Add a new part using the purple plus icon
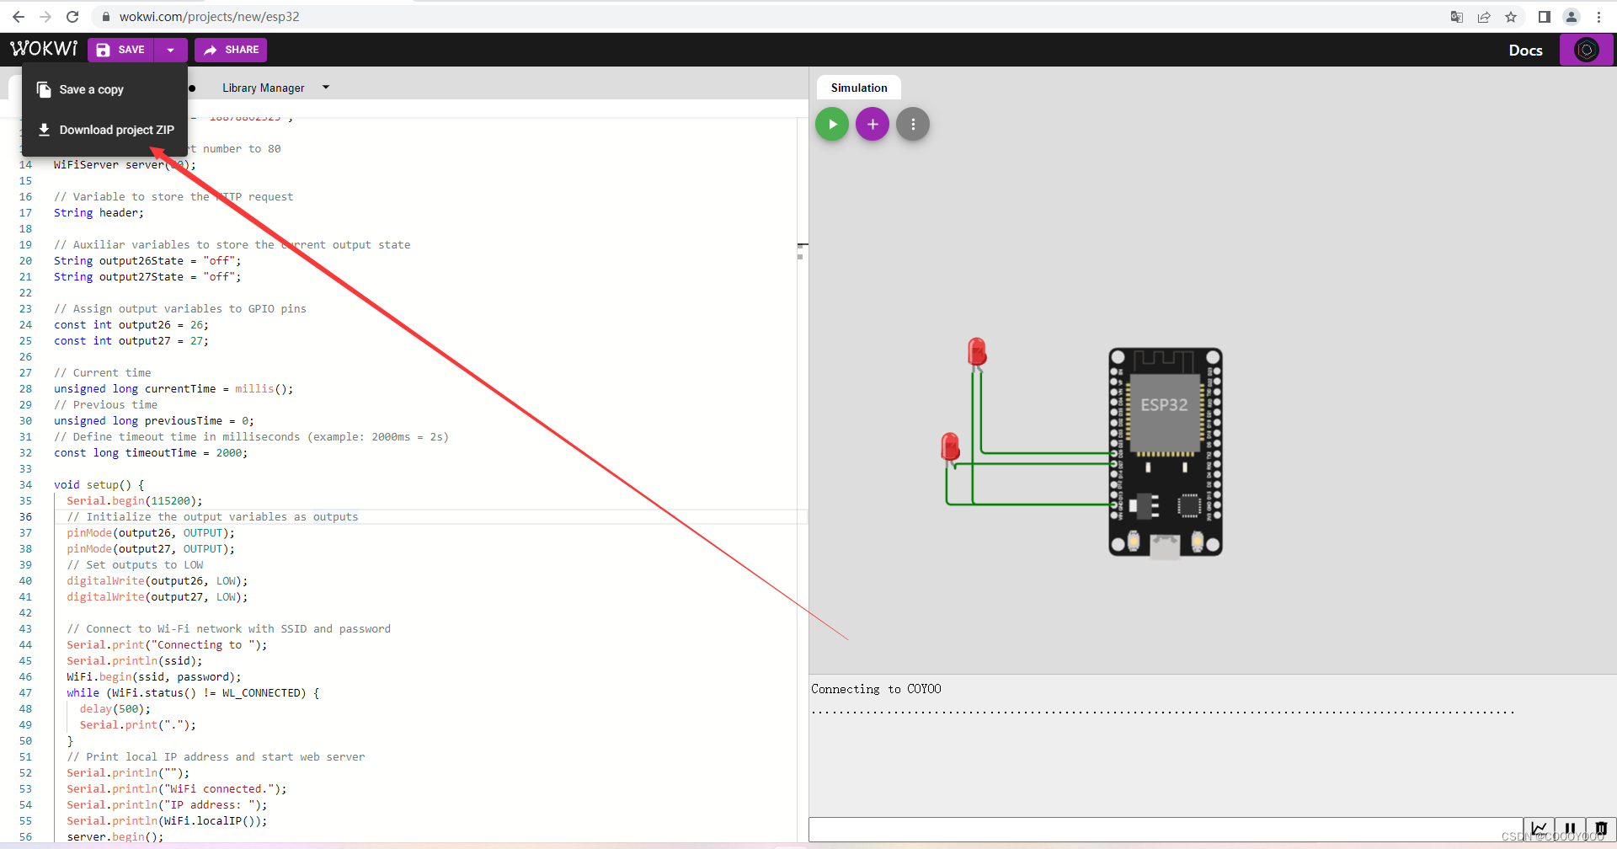The height and width of the screenshot is (849, 1617). (872, 124)
